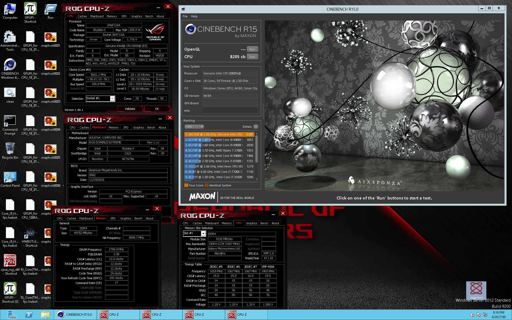Click the Info field in Your System
The width and height of the screenshot is (512, 320).
[x=230, y=111]
